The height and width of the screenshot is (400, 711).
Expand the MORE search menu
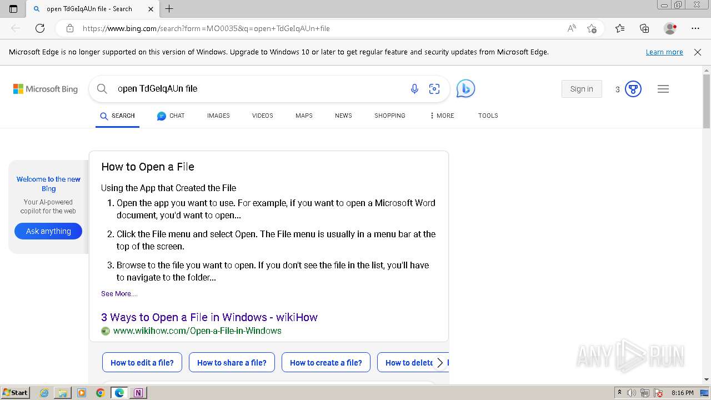[x=442, y=116]
